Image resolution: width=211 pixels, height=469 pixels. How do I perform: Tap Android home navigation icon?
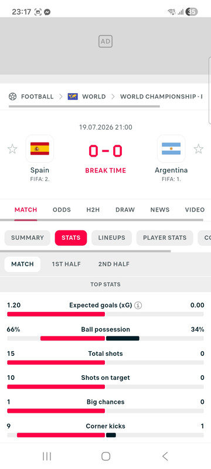tap(106, 456)
